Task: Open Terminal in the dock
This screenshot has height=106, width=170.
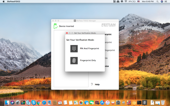Action: 139,103
